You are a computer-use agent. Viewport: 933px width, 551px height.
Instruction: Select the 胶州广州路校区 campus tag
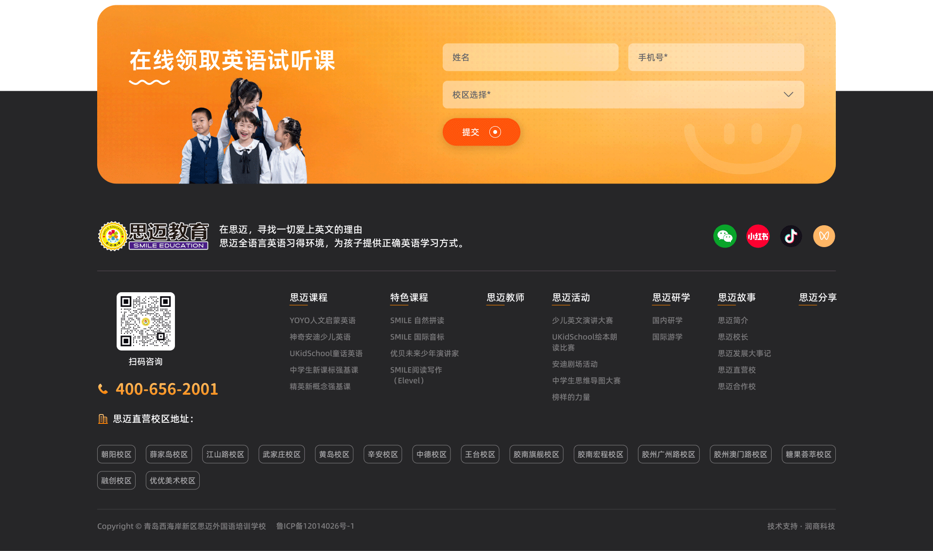pyautogui.click(x=668, y=454)
